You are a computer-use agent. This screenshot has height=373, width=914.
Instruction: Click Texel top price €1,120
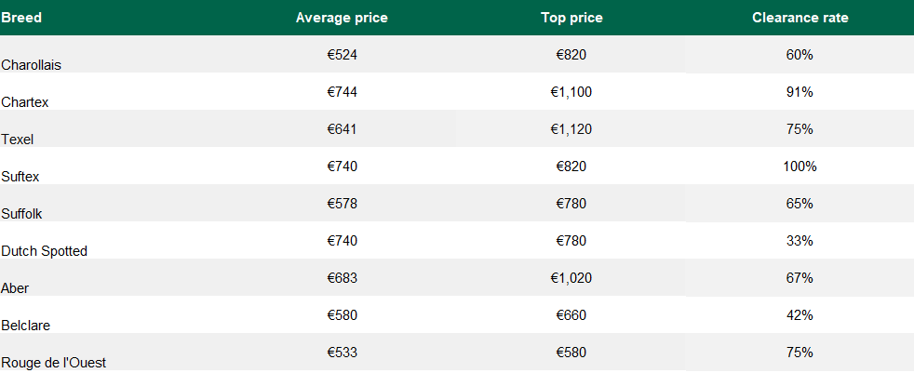click(571, 129)
